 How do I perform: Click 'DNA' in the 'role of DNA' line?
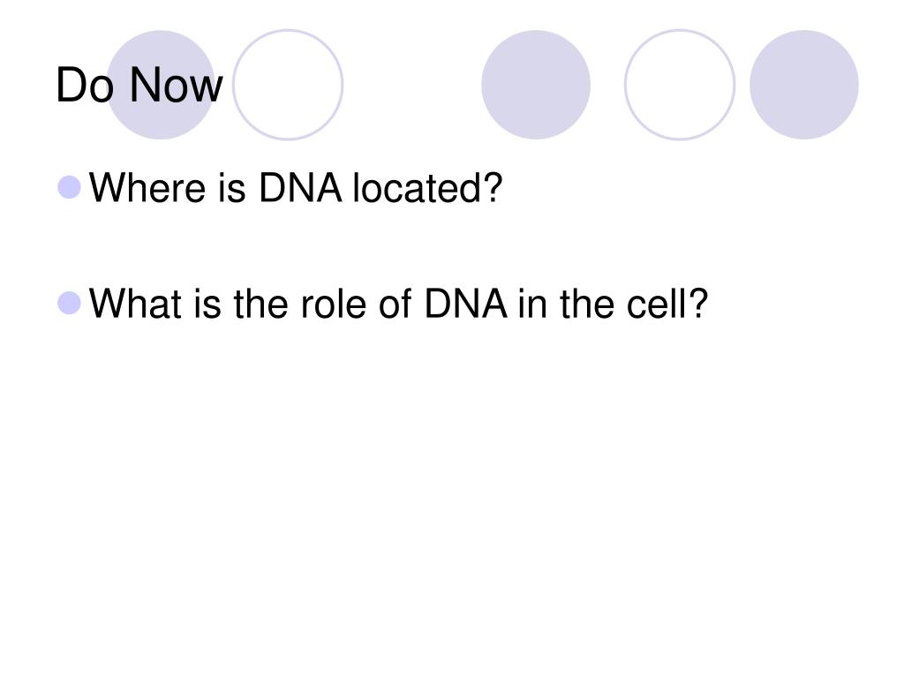[x=466, y=304]
